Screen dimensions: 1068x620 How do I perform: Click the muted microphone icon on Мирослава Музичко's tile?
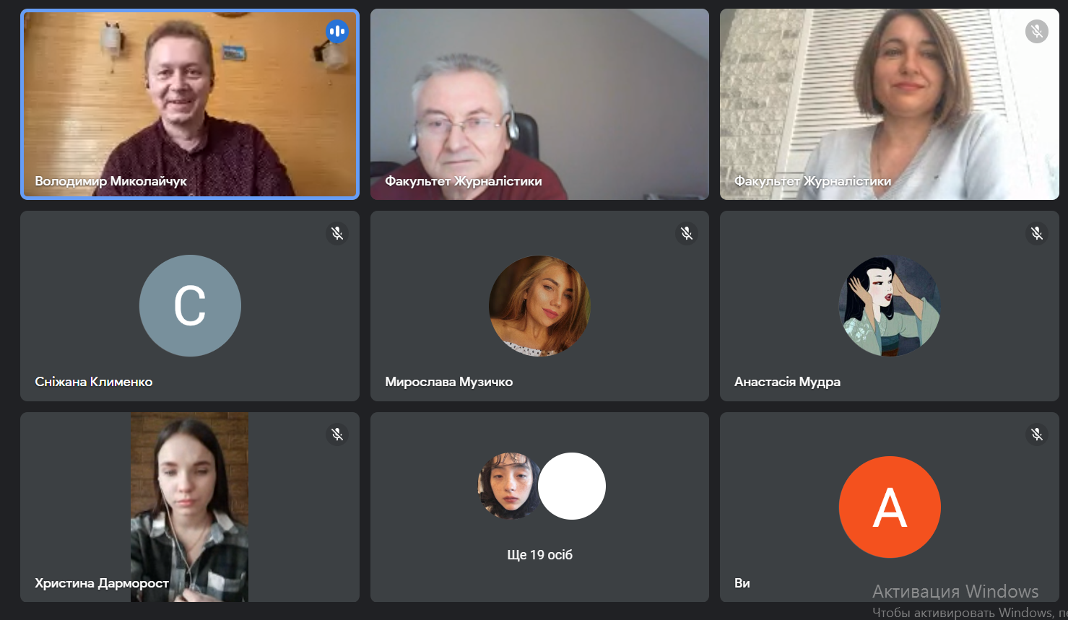pyautogui.click(x=687, y=233)
